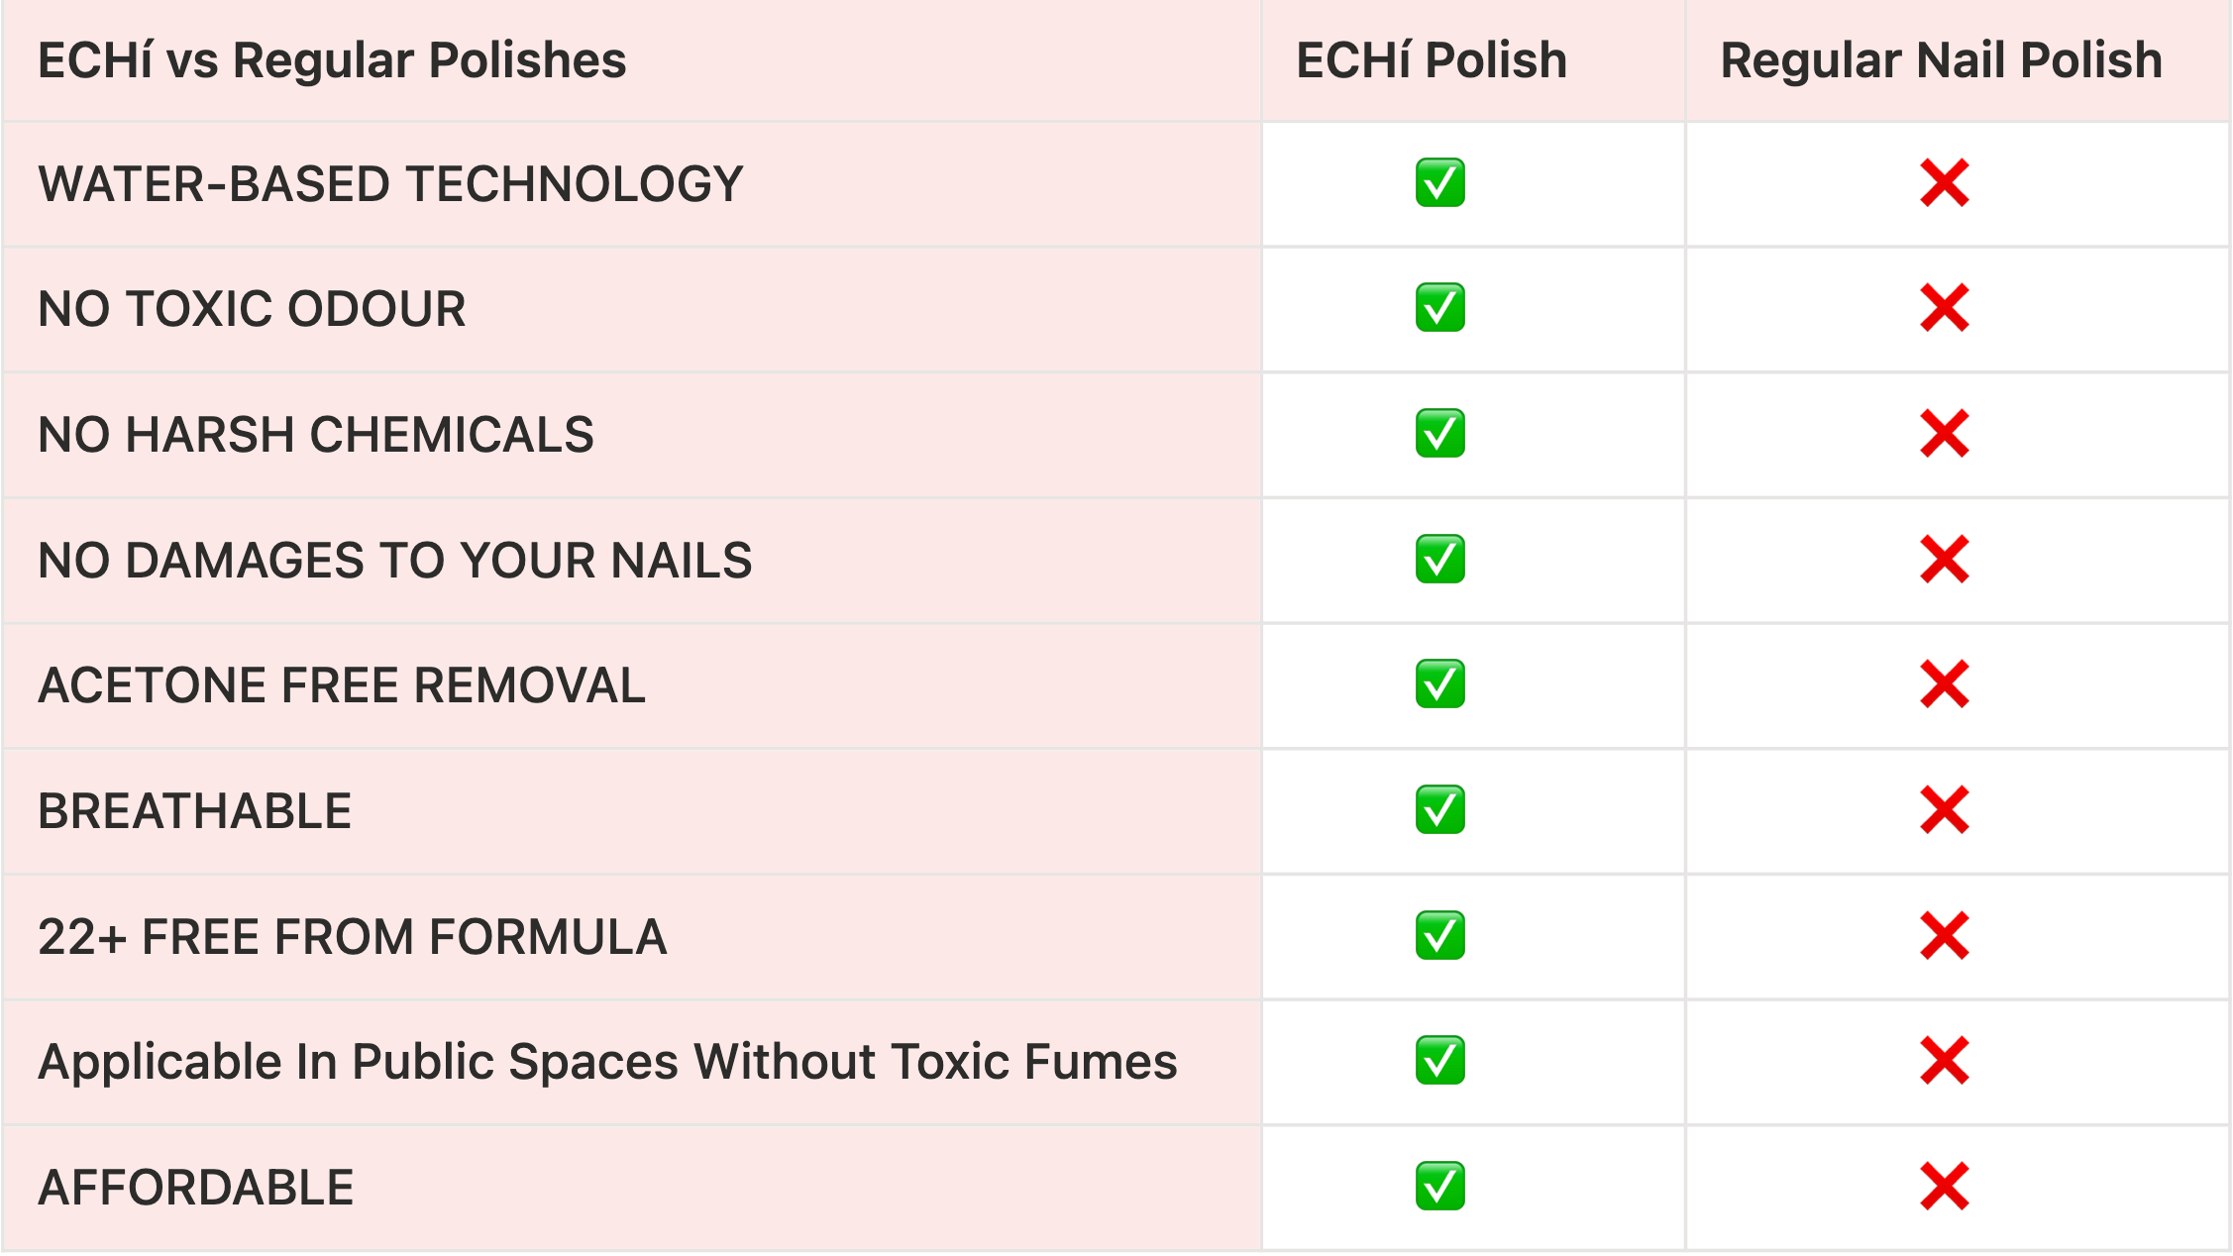Select the ECHí Polish column header
Image resolution: width=2233 pixels, height=1256 pixels.
coord(1432,60)
